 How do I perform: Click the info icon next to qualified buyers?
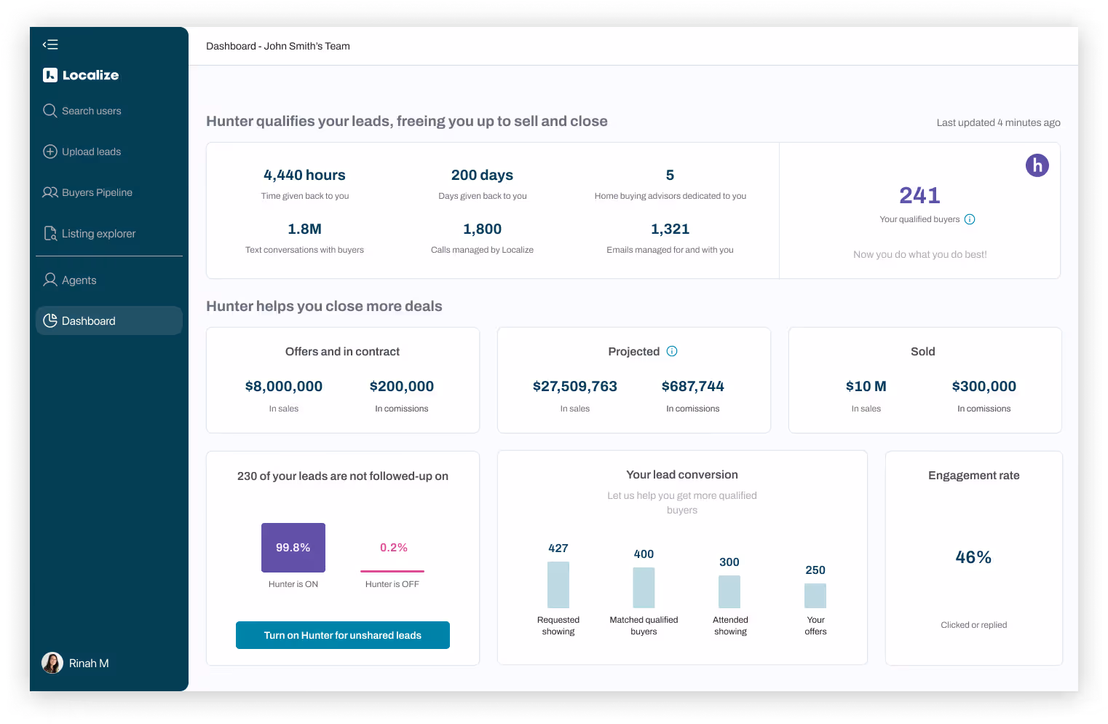970,219
